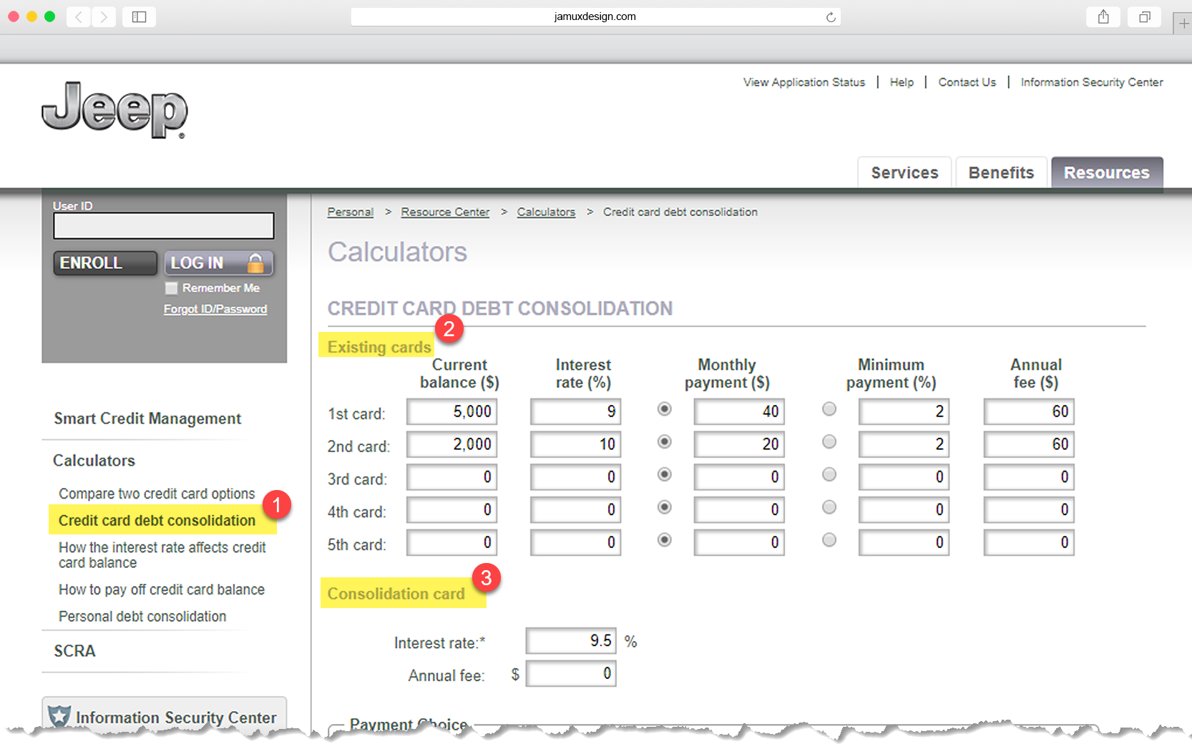
Task: Open Personal debt consolidation sidebar link
Action: point(142,617)
